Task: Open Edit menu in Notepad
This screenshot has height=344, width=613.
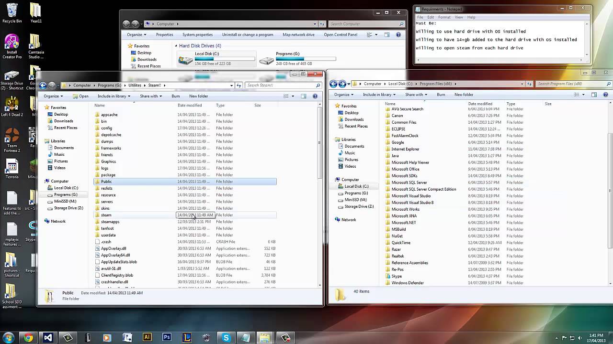Action: 431,17
